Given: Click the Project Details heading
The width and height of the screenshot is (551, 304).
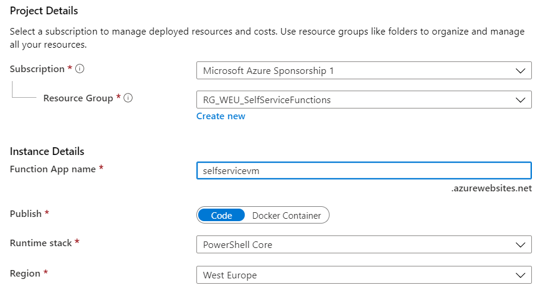Looking at the screenshot, I should (44, 11).
